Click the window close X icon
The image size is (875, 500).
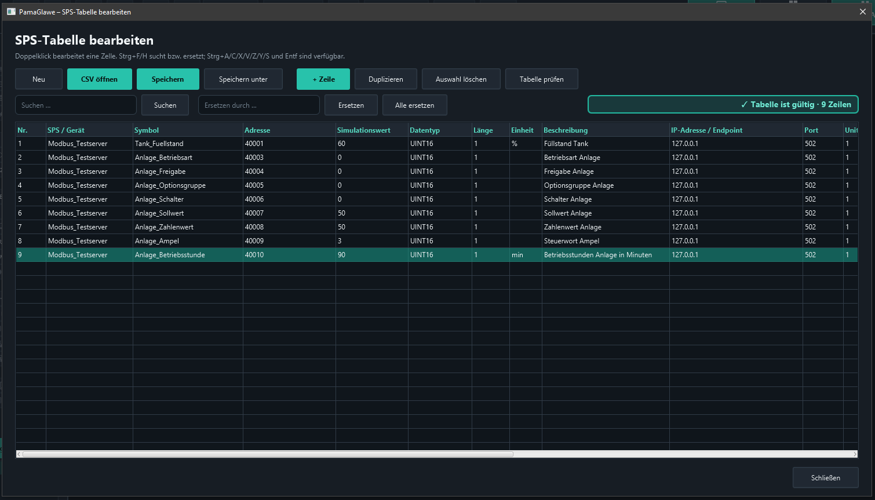(x=863, y=12)
